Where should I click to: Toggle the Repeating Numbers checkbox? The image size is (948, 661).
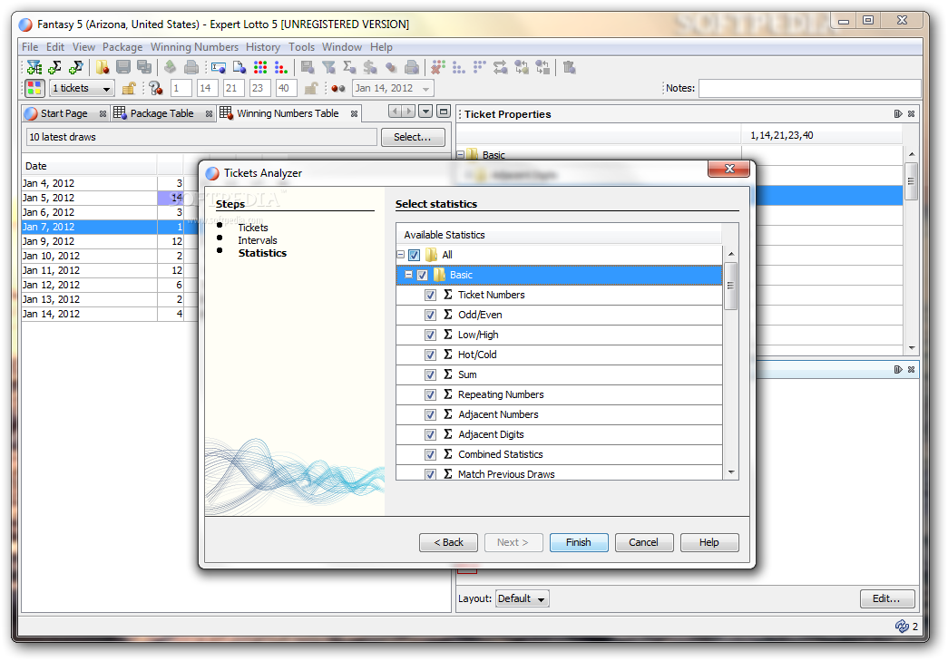pyautogui.click(x=430, y=394)
